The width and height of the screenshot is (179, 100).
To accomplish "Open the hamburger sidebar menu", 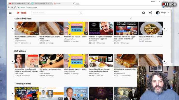I will pyautogui.click(x=10, y=13).
